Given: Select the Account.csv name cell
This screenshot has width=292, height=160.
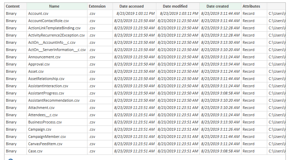Looking at the screenshot, I should 38,13.
